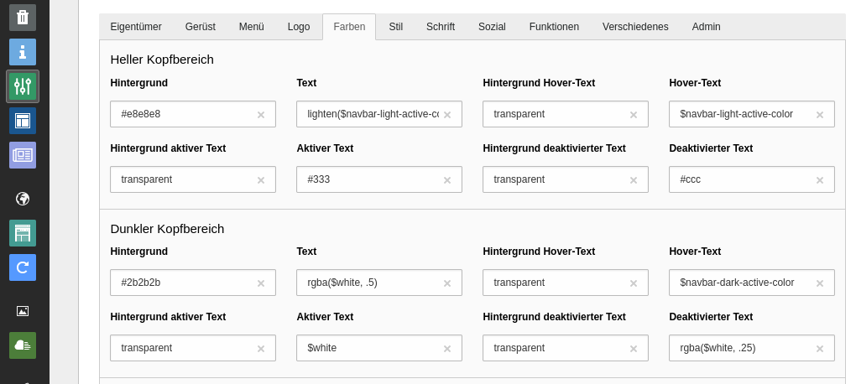Clear the $navbar-dark-active-color Hover-Text value

(x=819, y=283)
